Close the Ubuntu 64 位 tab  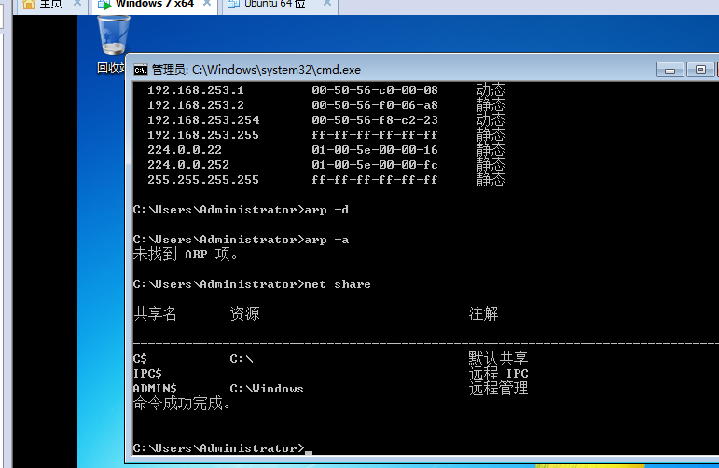(x=327, y=3)
